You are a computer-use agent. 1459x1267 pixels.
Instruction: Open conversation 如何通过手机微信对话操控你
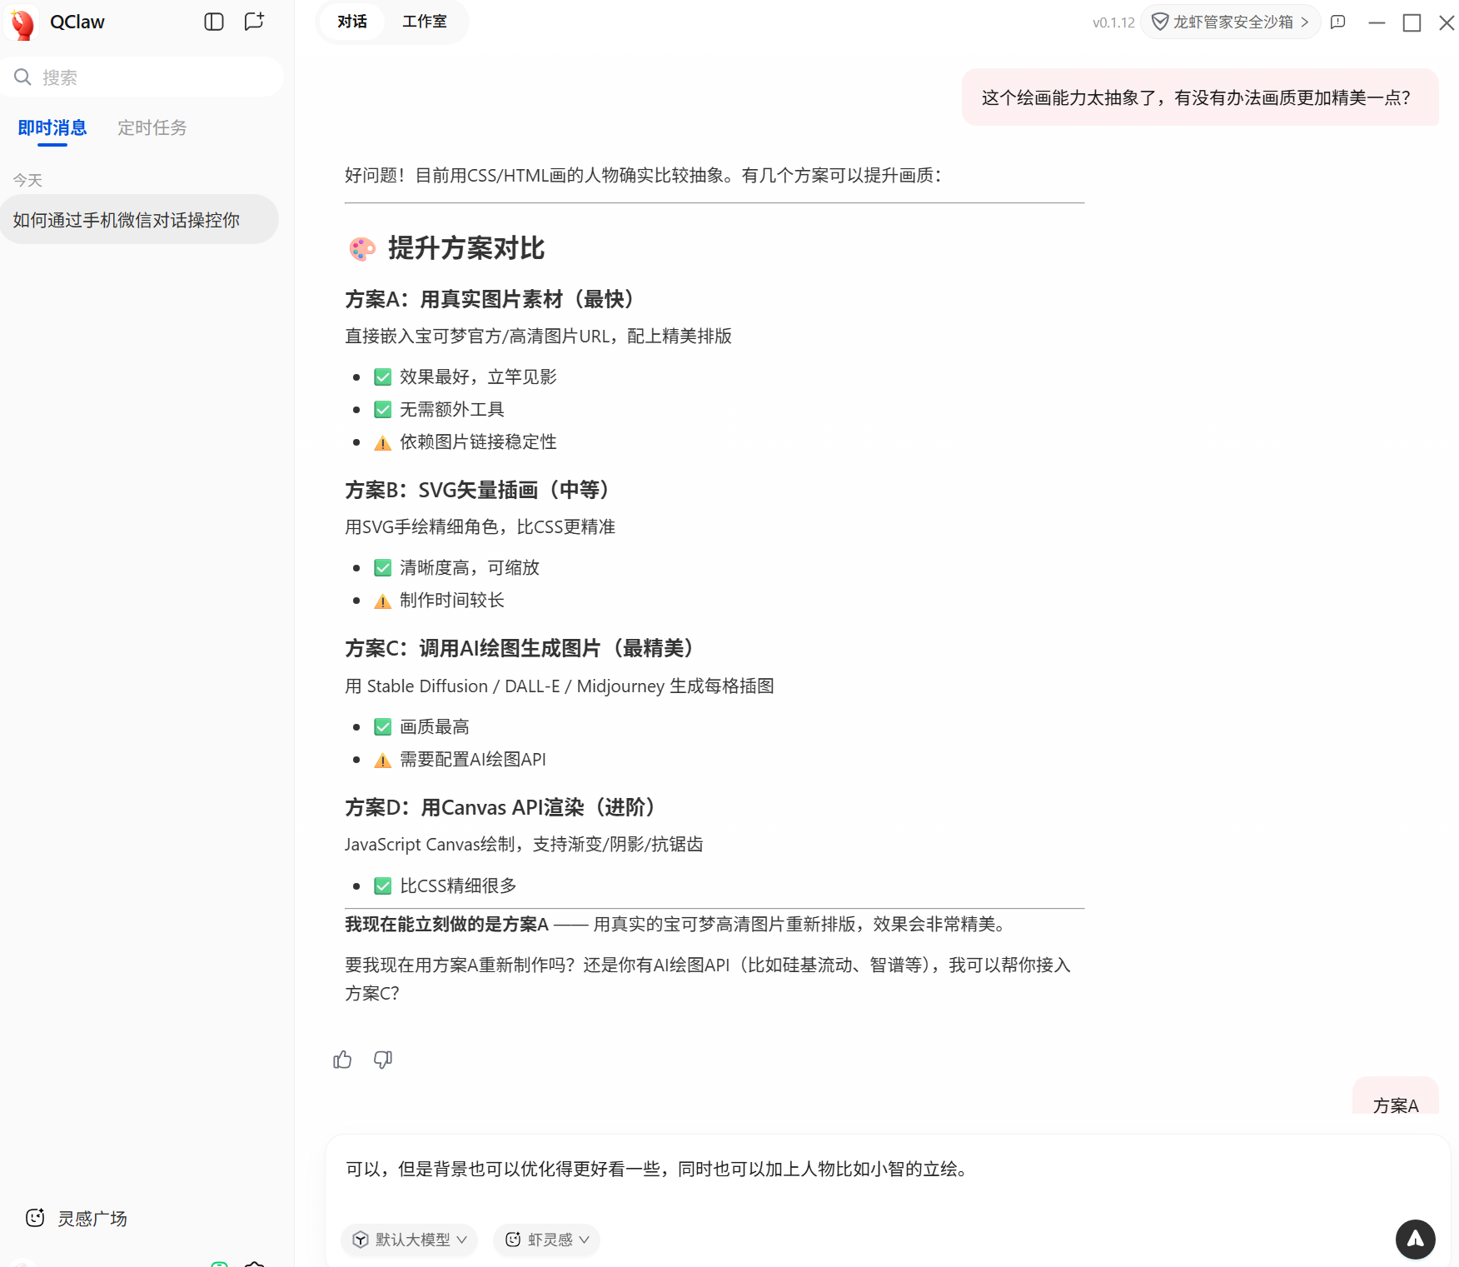point(139,220)
